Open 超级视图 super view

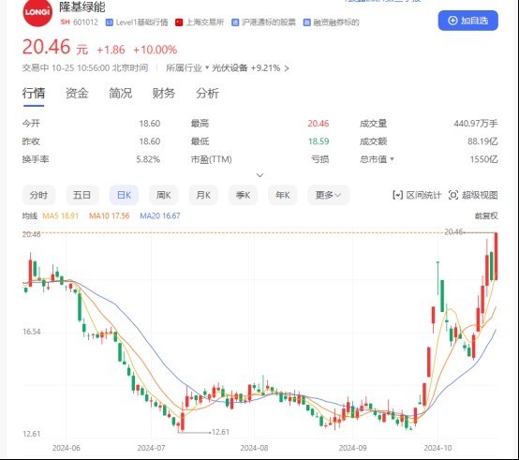(x=473, y=195)
